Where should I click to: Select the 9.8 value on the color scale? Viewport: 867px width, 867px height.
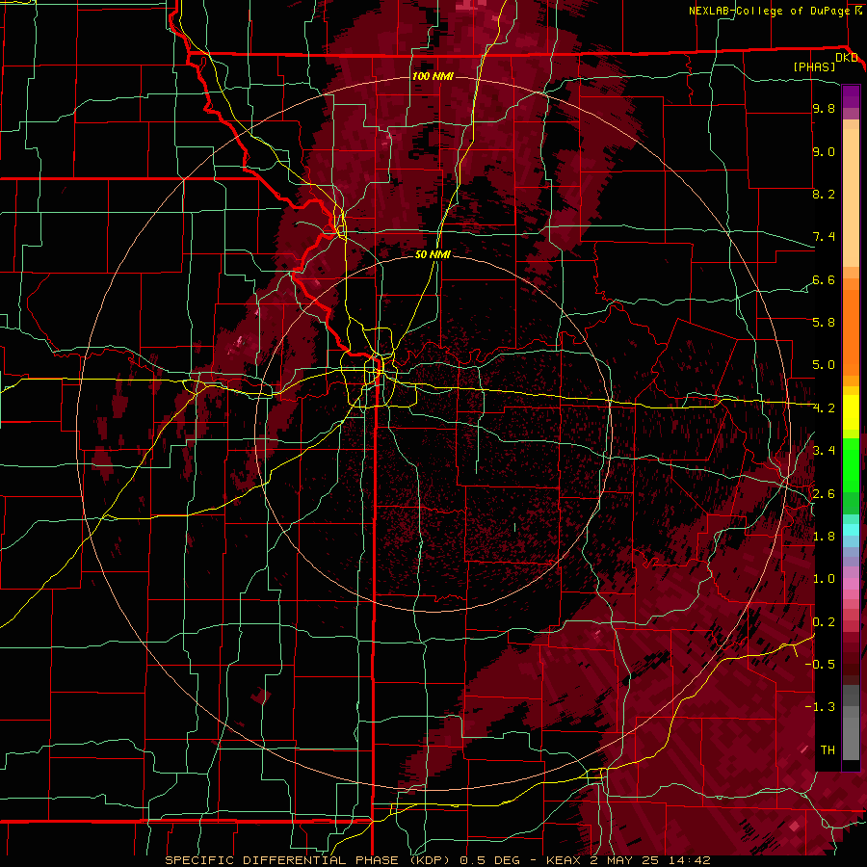tap(824, 108)
